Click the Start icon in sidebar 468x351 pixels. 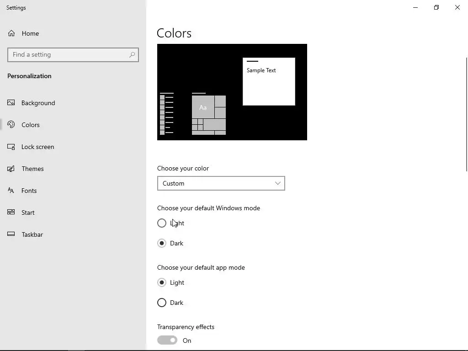pos(11,213)
